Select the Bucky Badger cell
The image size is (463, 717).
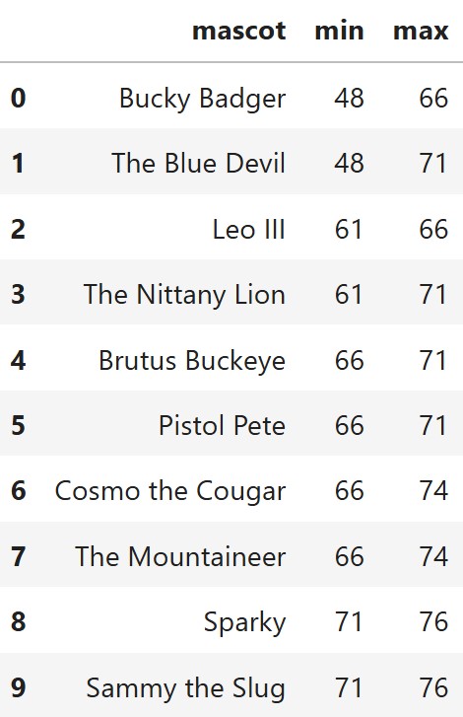click(x=202, y=99)
